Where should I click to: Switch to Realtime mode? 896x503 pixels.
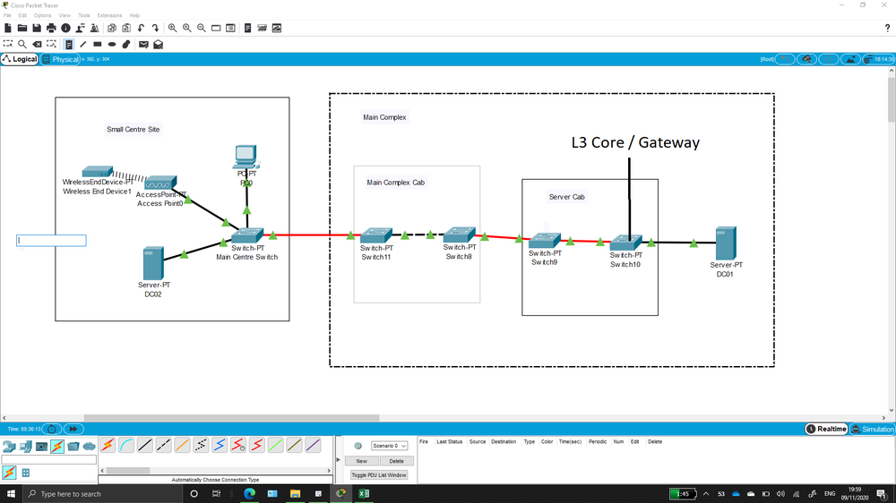coord(826,429)
